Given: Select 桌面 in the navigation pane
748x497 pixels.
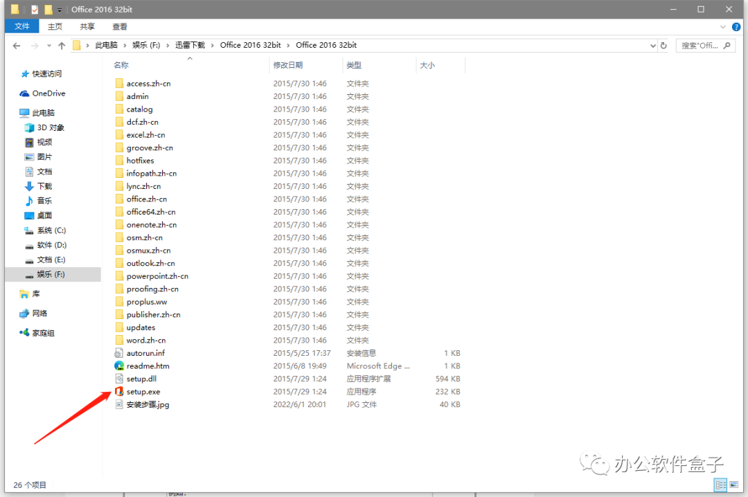Looking at the screenshot, I should pyautogui.click(x=44, y=215).
